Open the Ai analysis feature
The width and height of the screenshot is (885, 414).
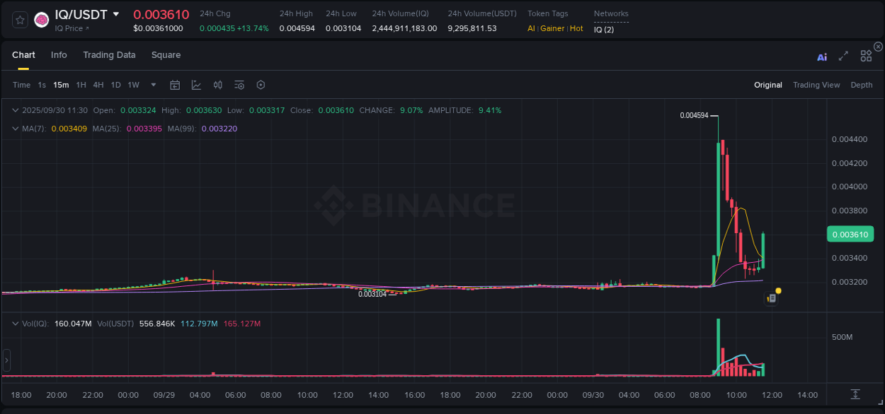pyautogui.click(x=822, y=57)
